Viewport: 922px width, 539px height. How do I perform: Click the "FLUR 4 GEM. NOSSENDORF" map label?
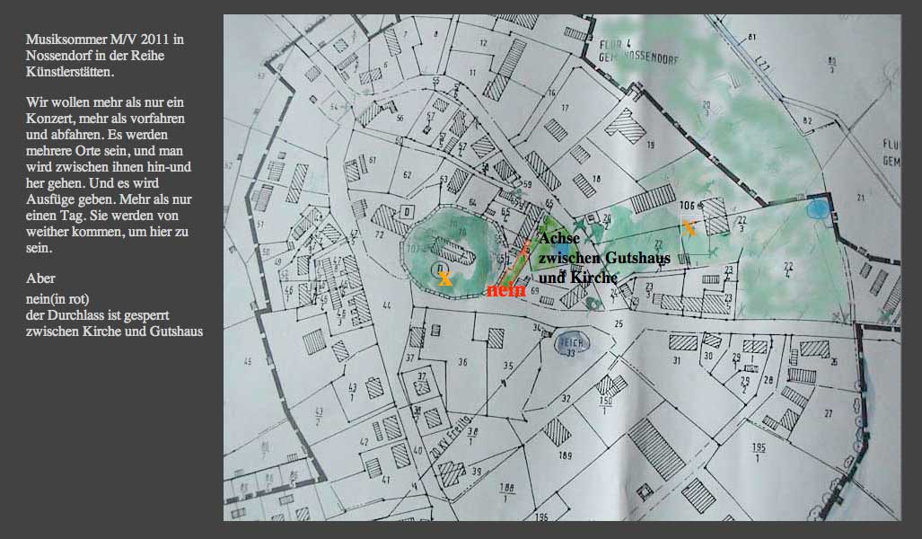[x=624, y=50]
